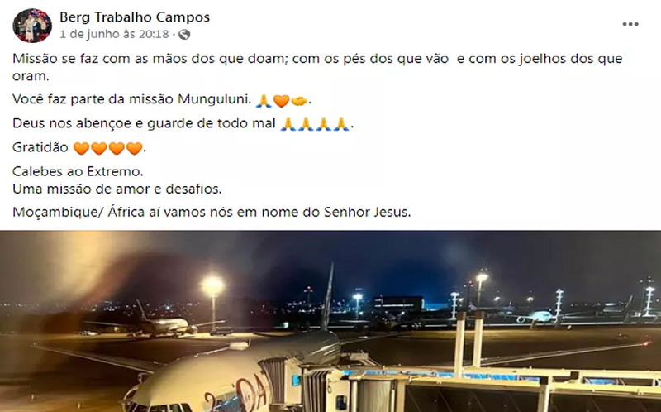
Task: Click the last praying hands after 'todo mal'
Action: pyautogui.click(x=341, y=125)
